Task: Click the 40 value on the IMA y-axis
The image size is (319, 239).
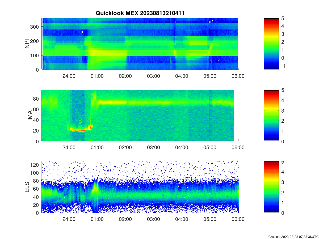Action: [36, 120]
